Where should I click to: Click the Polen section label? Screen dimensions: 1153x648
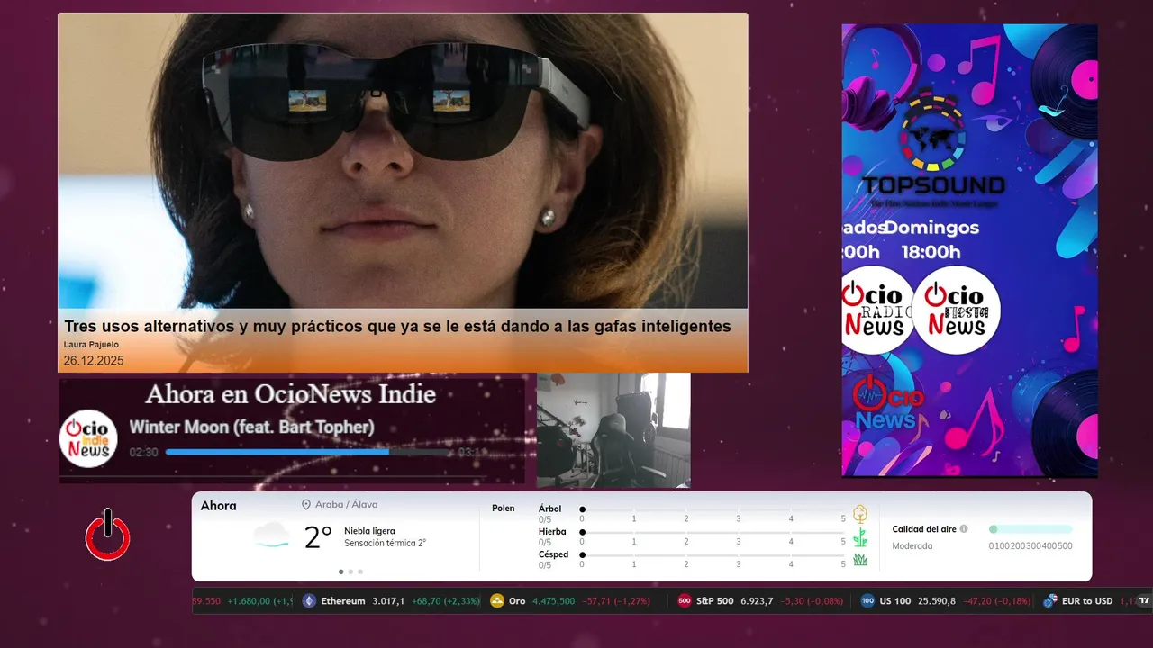point(504,508)
